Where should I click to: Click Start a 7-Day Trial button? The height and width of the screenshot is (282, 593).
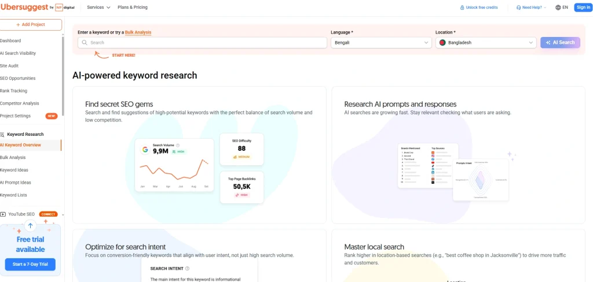[30, 264]
